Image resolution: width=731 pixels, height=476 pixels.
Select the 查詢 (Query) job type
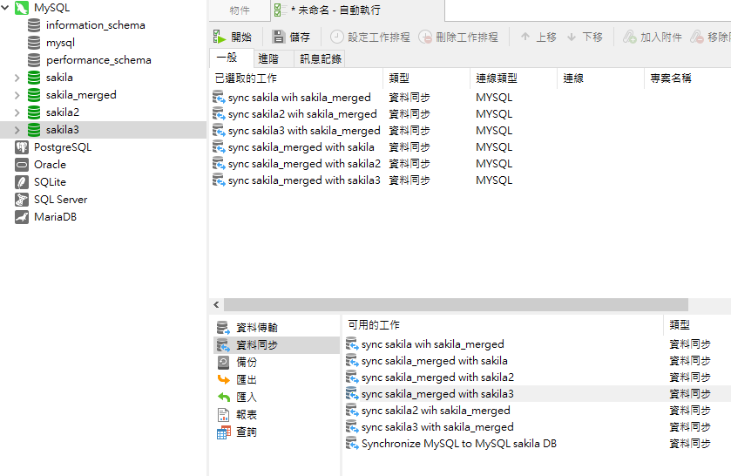click(x=247, y=432)
